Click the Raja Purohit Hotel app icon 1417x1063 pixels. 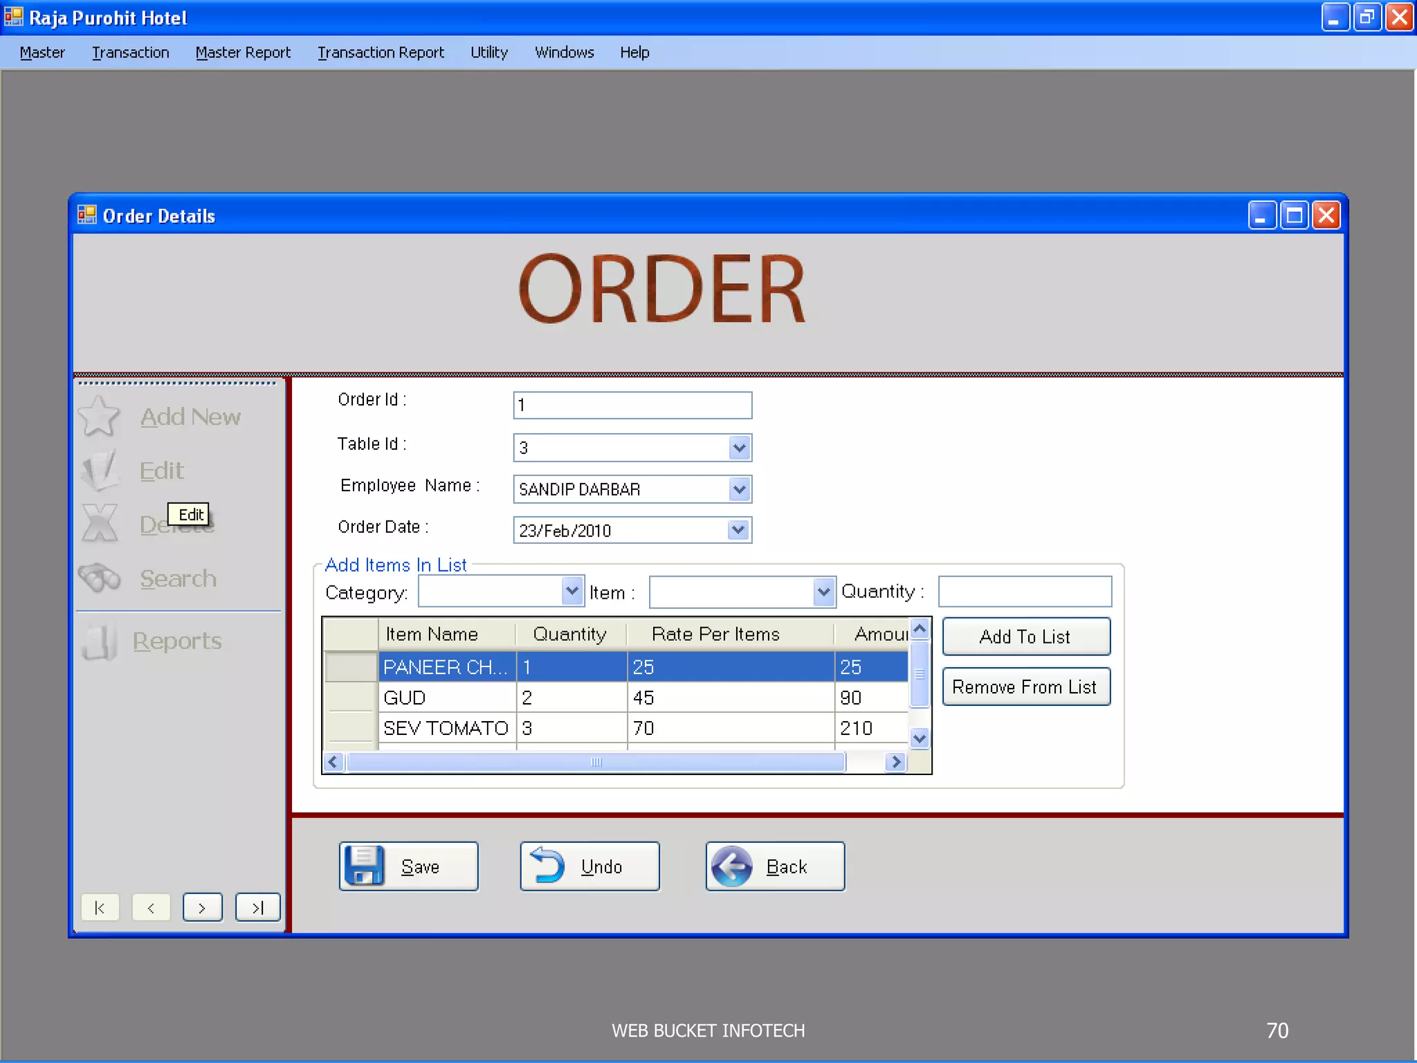point(14,17)
